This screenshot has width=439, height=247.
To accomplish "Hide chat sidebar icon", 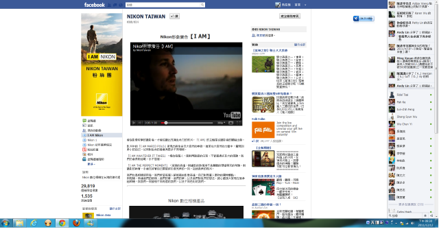I will click(431, 215).
